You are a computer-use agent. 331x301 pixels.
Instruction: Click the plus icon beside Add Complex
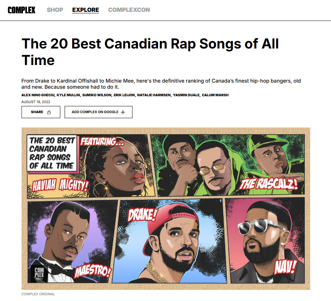pyautogui.click(x=123, y=112)
